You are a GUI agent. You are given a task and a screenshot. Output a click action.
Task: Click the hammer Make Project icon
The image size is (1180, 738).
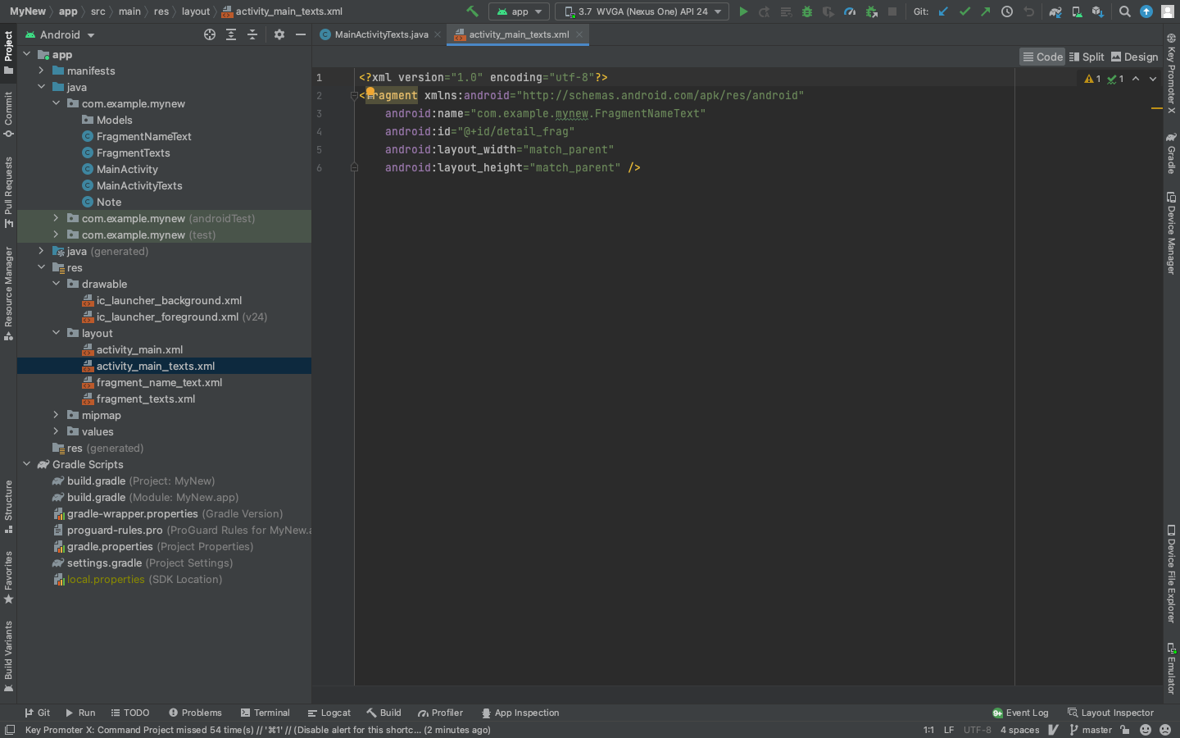[x=472, y=11]
